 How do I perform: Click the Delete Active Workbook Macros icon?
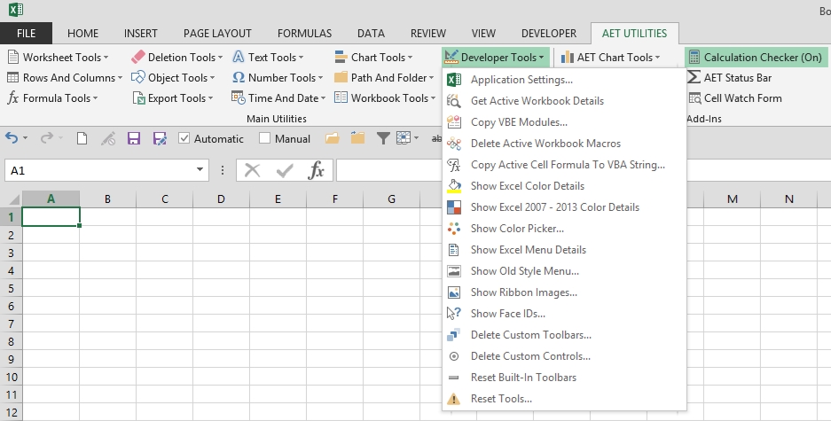[x=454, y=143]
